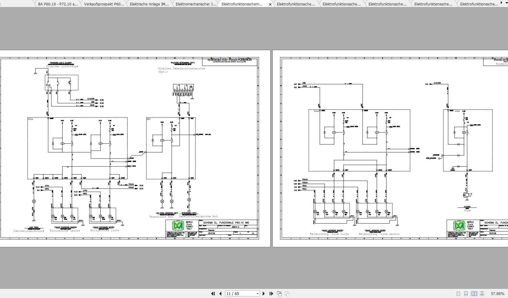Click the OPT box label

149,119
